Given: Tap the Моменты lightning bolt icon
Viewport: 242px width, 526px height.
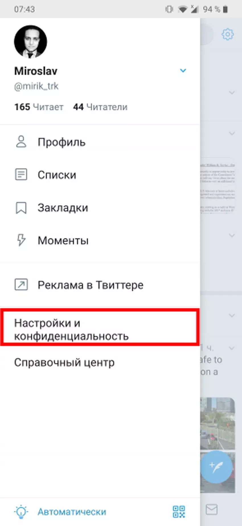Looking at the screenshot, I should 21,240.
